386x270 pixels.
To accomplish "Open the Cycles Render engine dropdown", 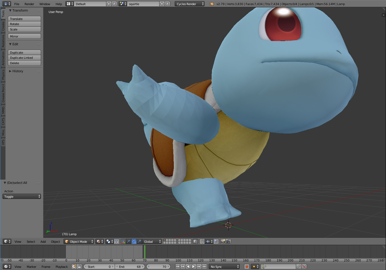I will pos(189,4).
